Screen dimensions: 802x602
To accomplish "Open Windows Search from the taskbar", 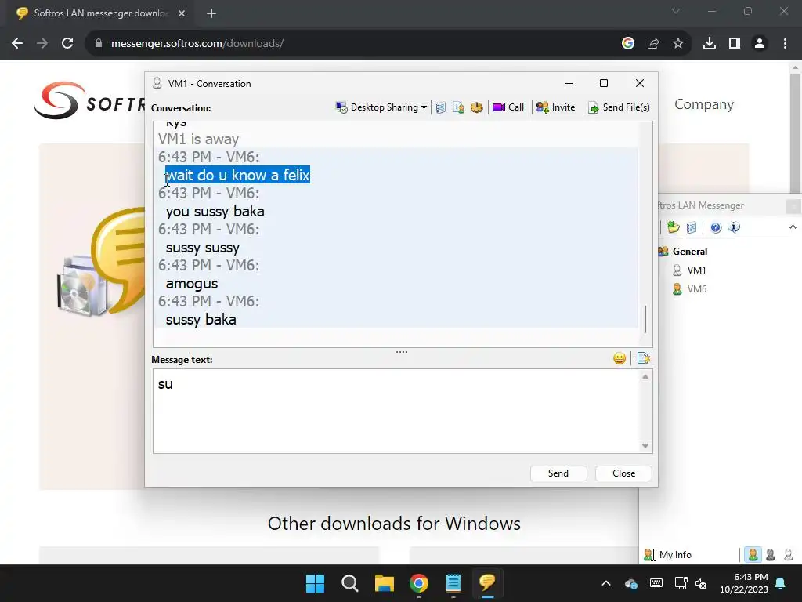I will pos(350,583).
